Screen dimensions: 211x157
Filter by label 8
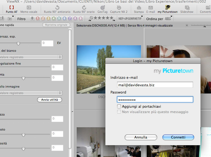(75, 18)
